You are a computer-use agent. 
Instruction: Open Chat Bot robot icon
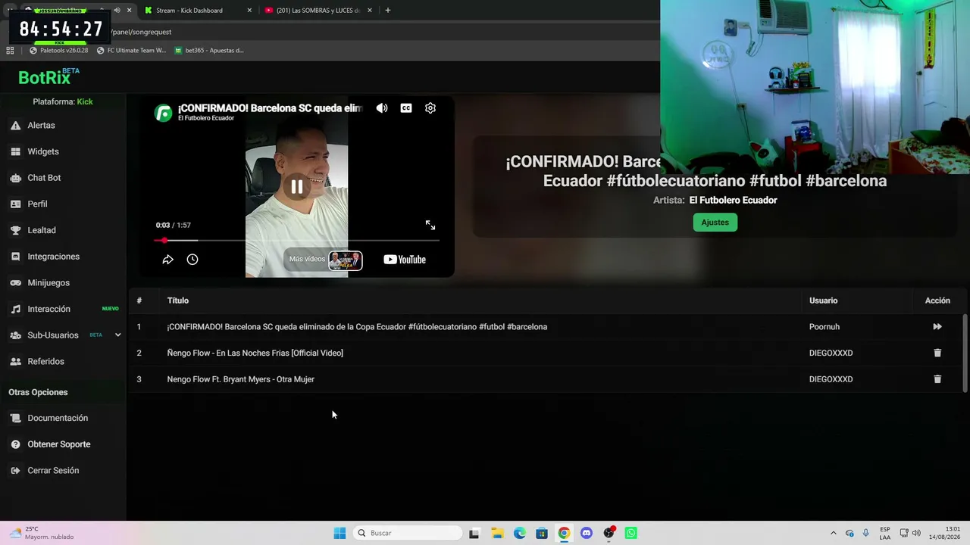(x=15, y=178)
